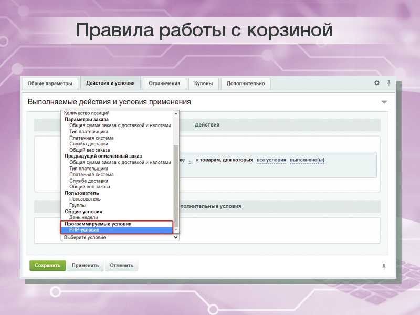Open the Ограничения tab

coord(164,83)
